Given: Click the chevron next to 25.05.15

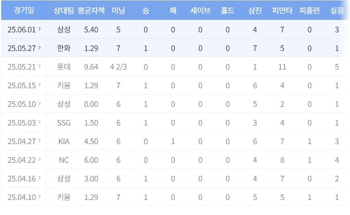Looking at the screenshot, I should tap(39, 85).
